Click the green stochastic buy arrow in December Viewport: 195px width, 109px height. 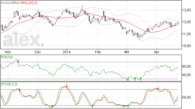point(52,106)
